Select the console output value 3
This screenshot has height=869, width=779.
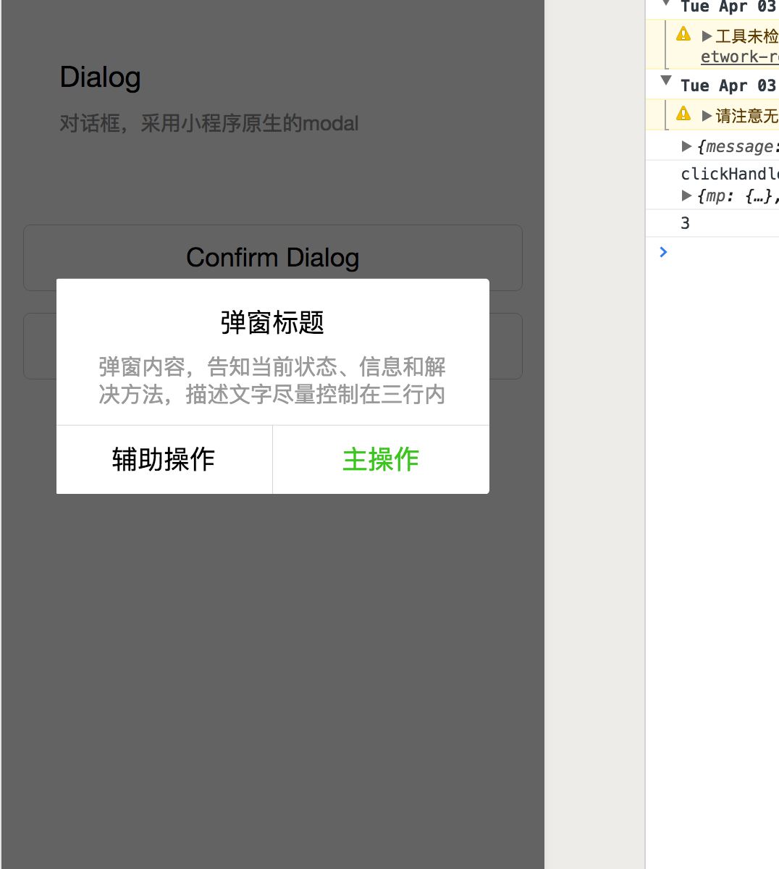coord(685,223)
